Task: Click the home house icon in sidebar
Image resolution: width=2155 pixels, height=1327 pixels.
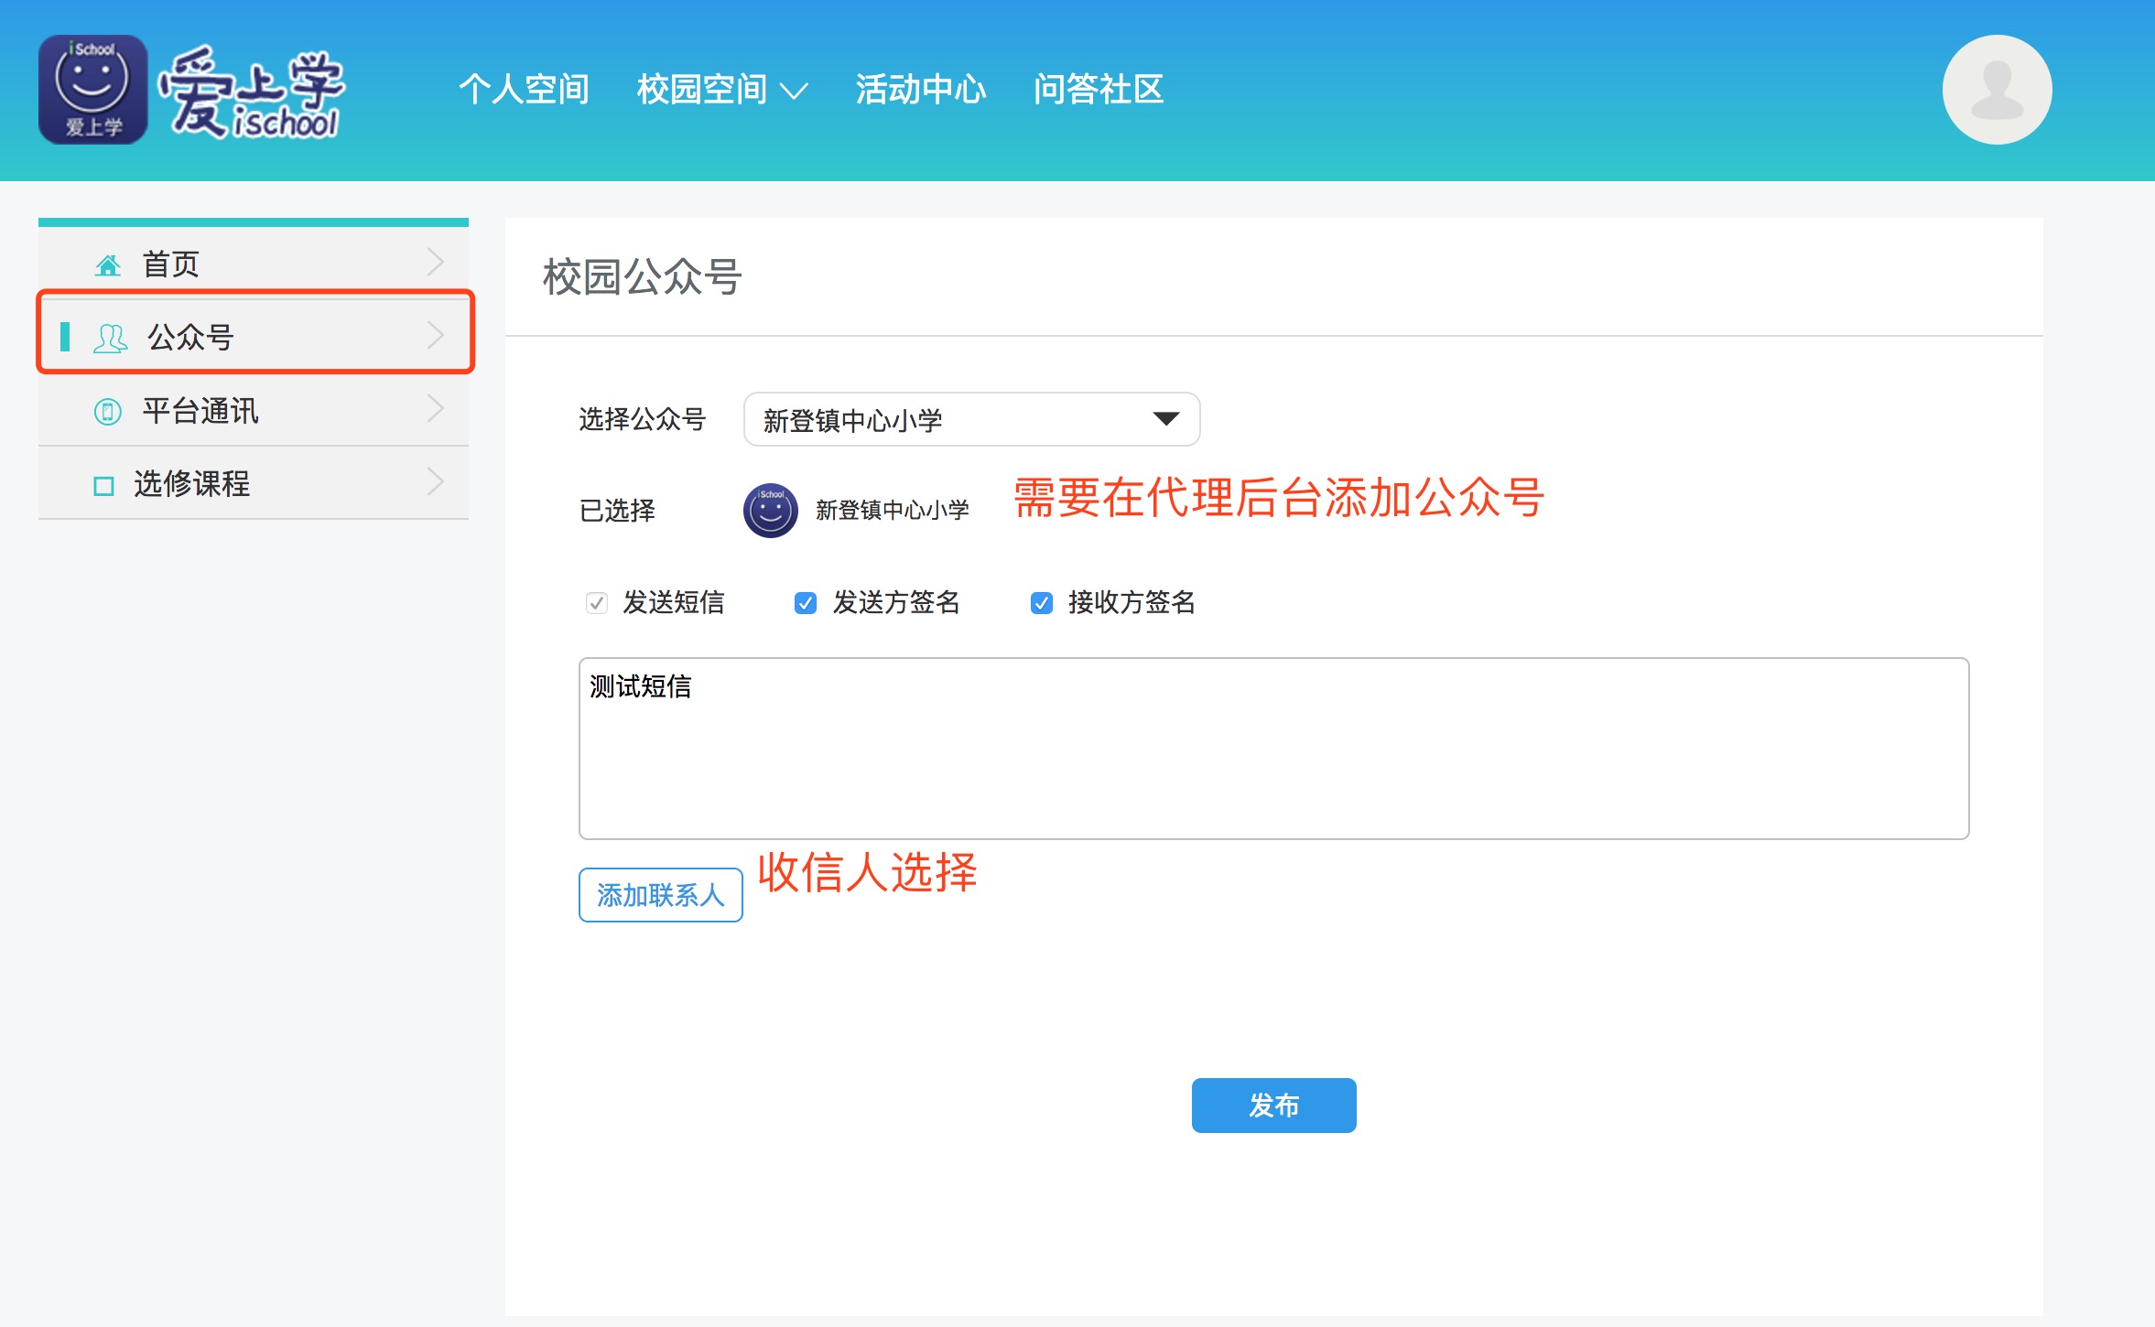Action: coord(108,265)
